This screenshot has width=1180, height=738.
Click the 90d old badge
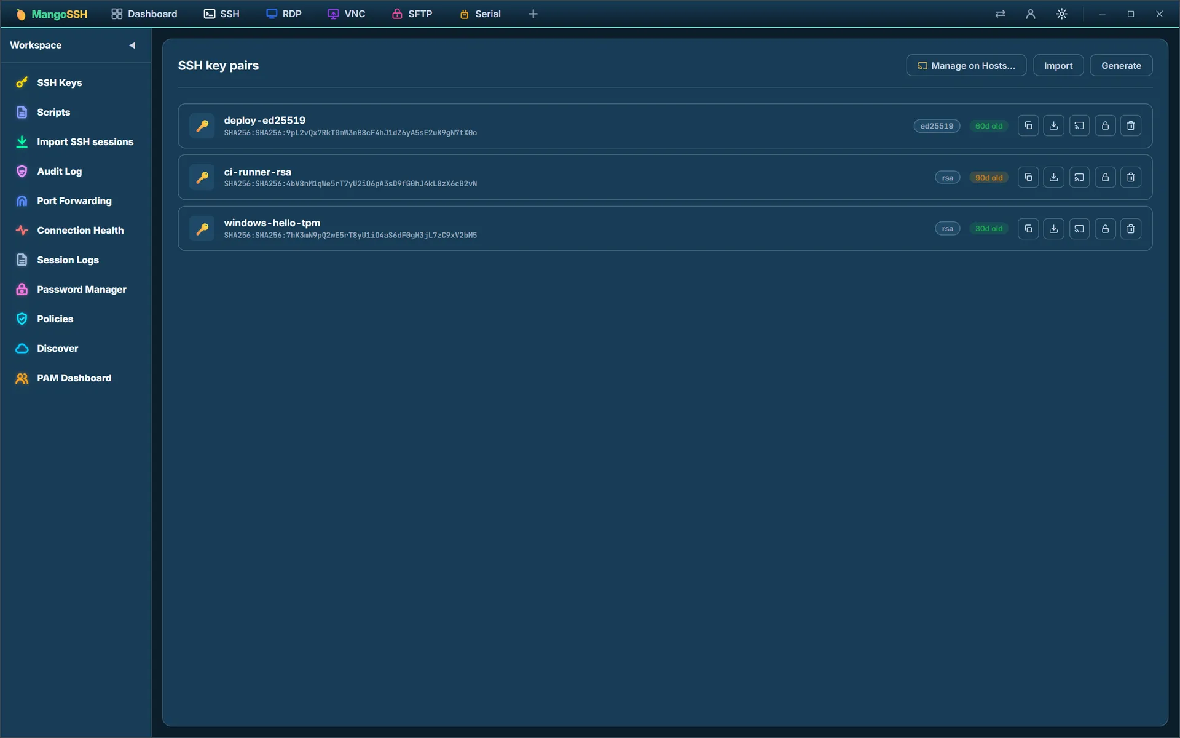click(x=989, y=178)
